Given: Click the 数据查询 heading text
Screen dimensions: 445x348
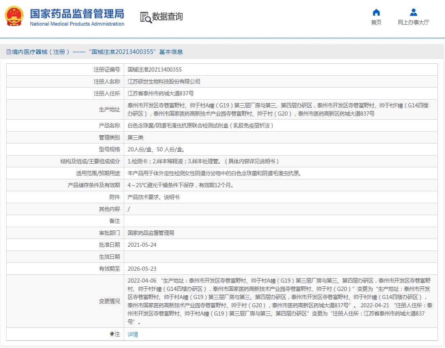Looking at the screenshot, I should pos(168,16).
